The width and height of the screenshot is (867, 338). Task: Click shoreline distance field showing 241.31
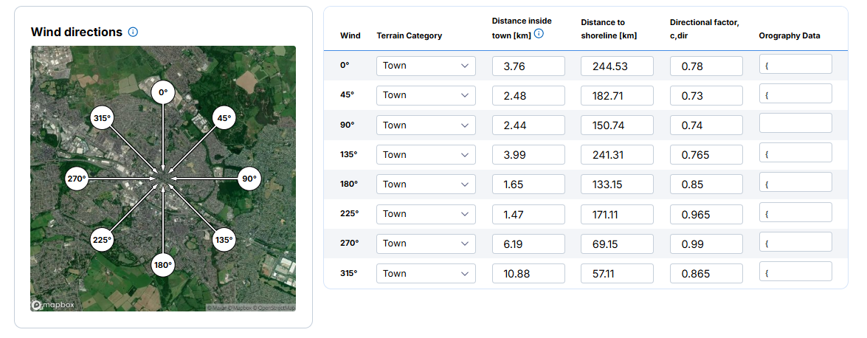point(617,154)
